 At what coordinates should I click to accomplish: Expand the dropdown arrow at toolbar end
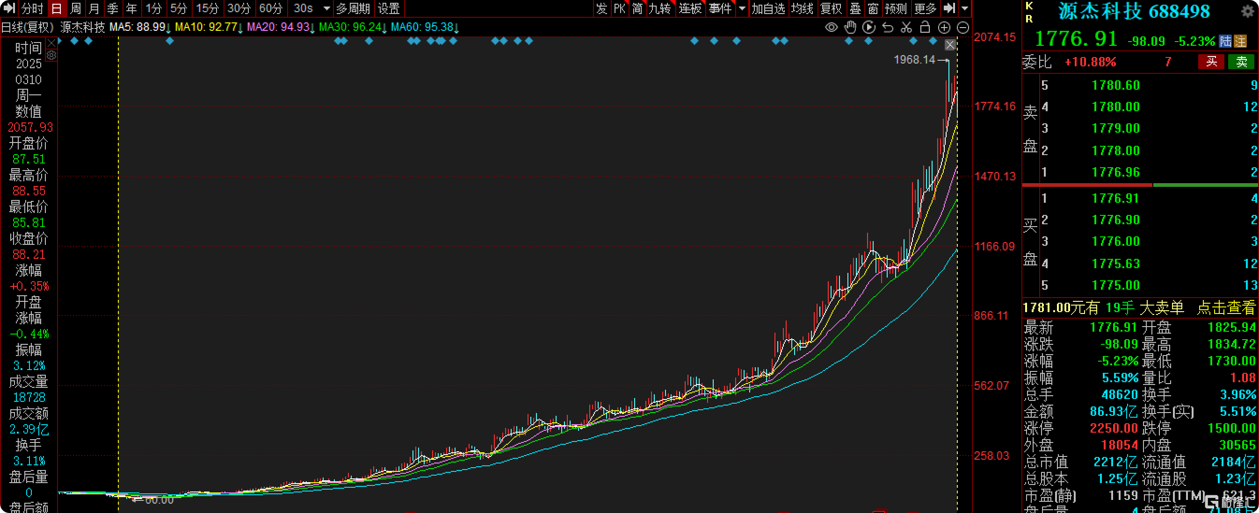click(x=965, y=8)
